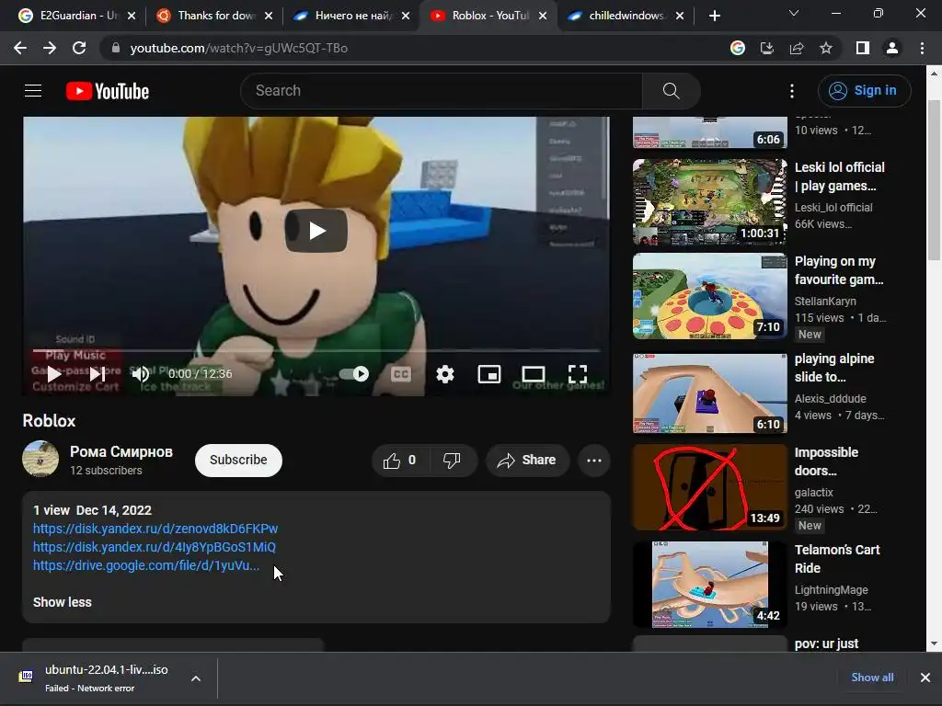Focus the YouTube Search field
The width and height of the screenshot is (942, 706).
pyautogui.click(x=442, y=91)
